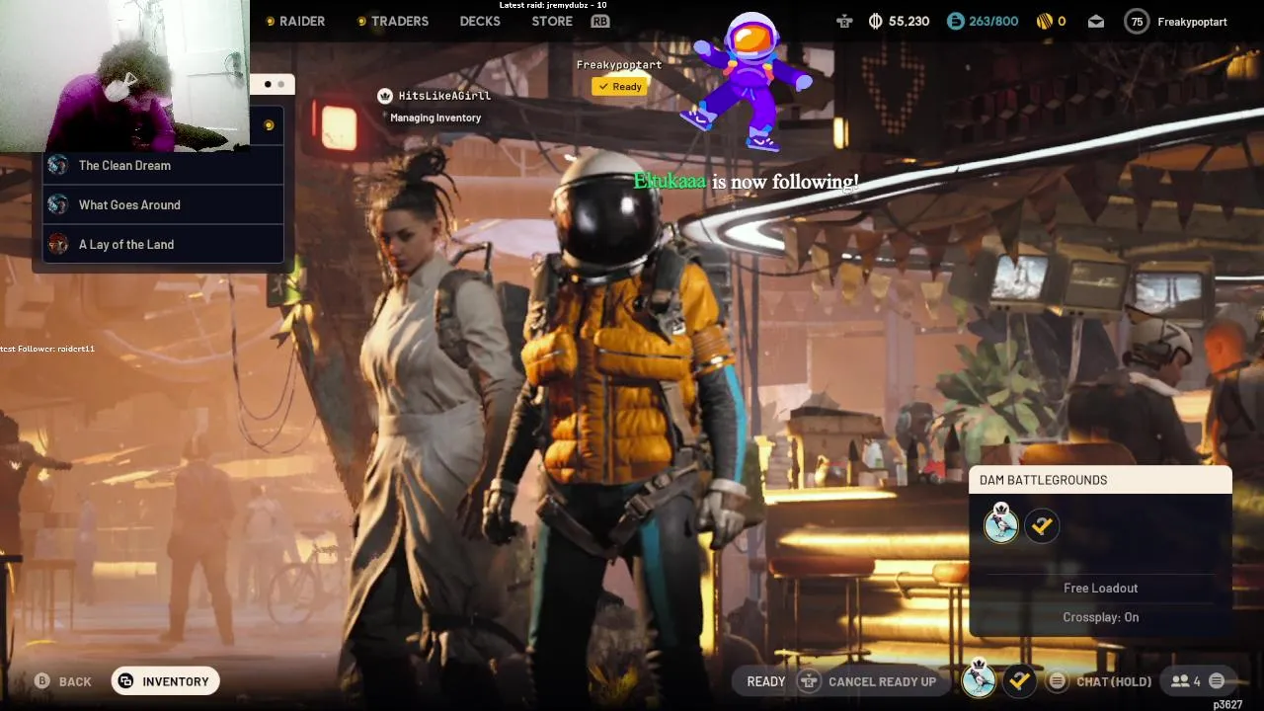The width and height of the screenshot is (1264, 711).
Task: Click the DAM BATTLEGROUNDS map header
Action: 1101,480
